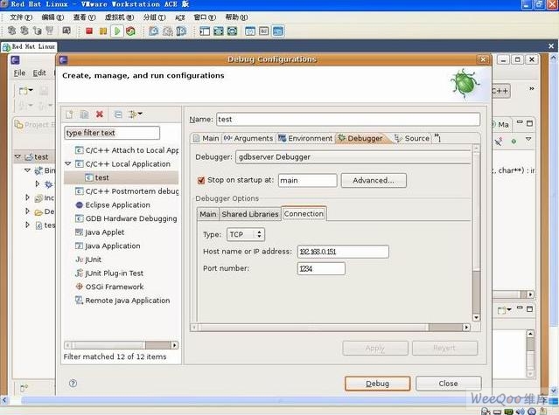Click the debugger panel vertical scrollbar

pos(476,233)
